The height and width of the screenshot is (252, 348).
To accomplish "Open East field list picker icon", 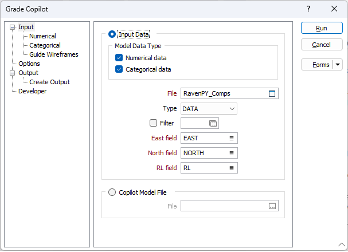I will pyautogui.click(x=232, y=138).
